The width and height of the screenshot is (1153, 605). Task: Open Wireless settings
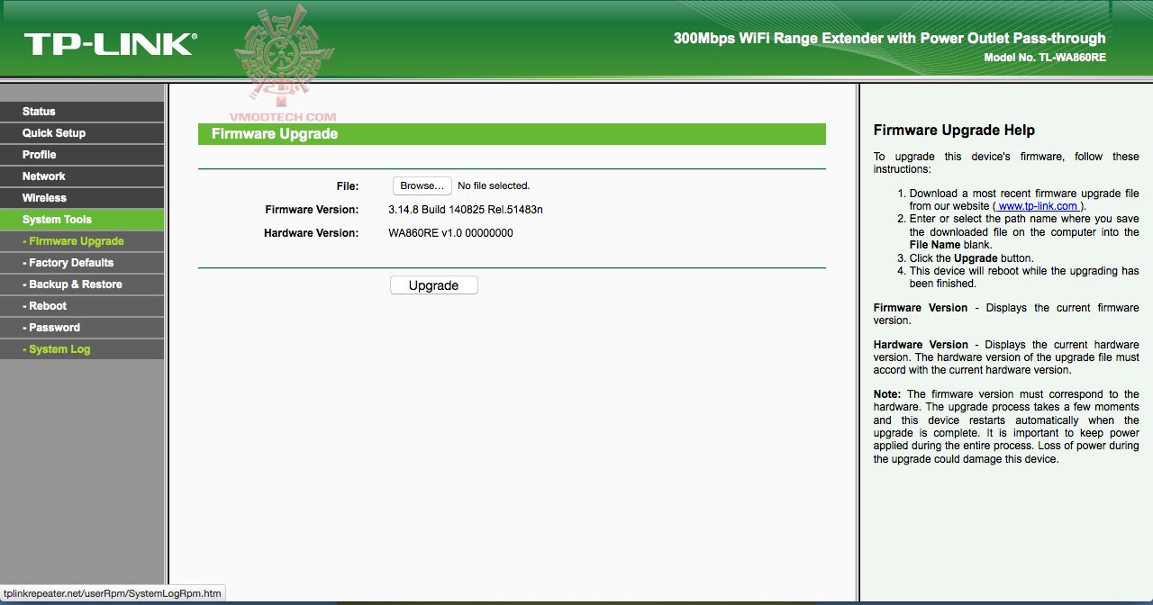[82, 198]
